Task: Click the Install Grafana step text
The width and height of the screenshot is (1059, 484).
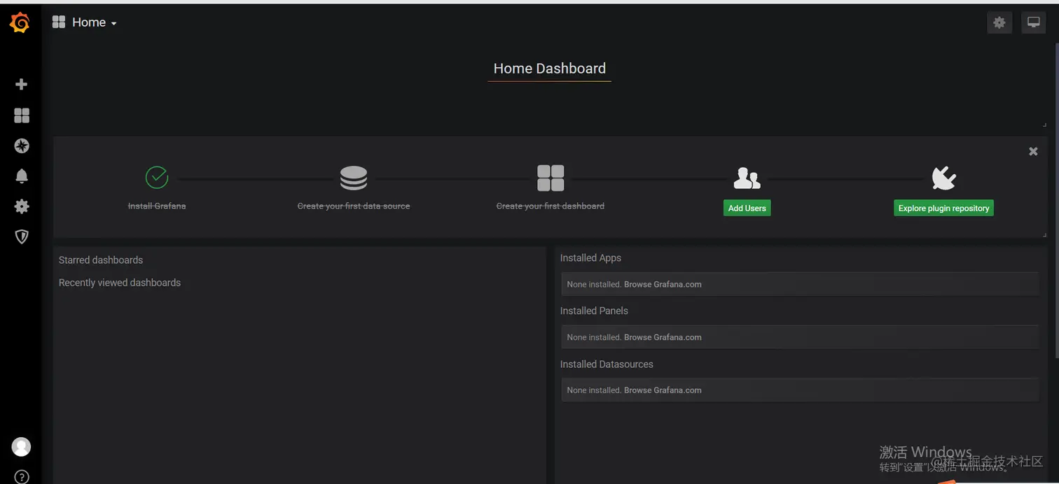Action: [x=157, y=206]
